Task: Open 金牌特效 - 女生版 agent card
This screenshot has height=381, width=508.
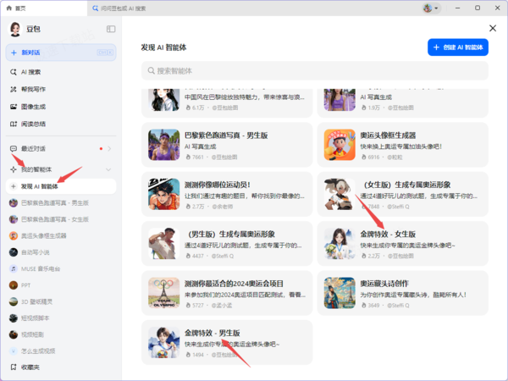Action: coord(402,244)
